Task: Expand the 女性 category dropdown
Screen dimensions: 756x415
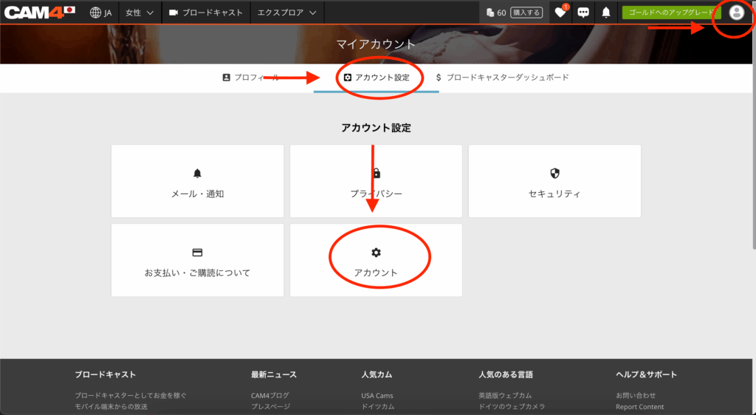Action: (x=140, y=13)
